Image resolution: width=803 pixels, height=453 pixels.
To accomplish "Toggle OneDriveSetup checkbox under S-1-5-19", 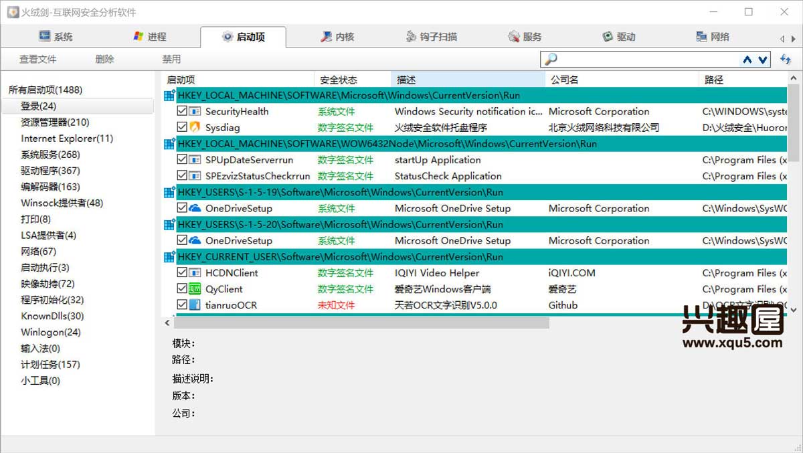I will coord(182,208).
